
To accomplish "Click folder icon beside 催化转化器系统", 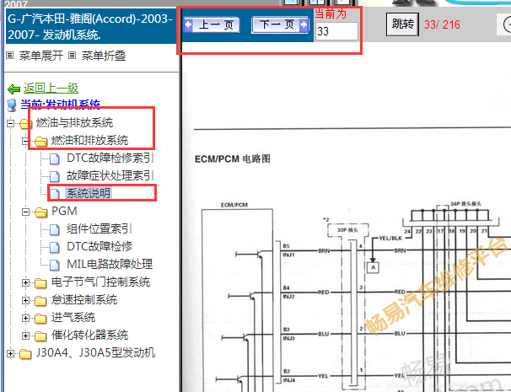I will (40, 336).
